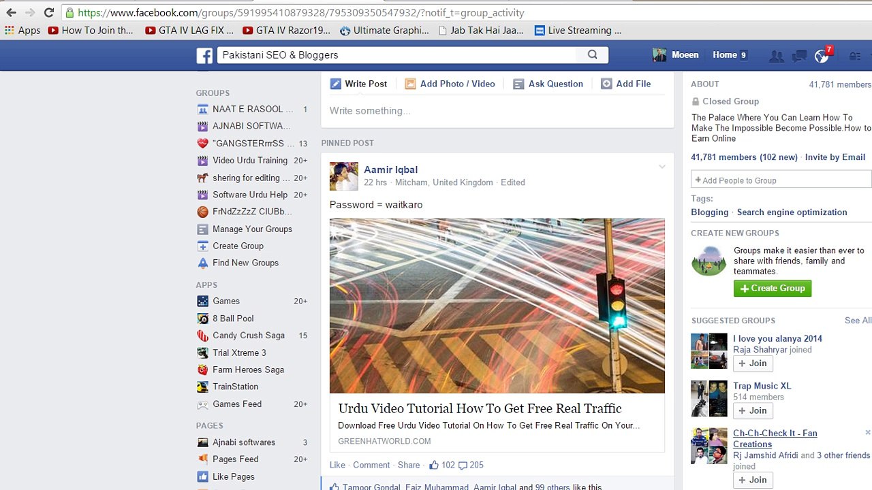Open the pinned post options chevron
This screenshot has height=490, width=872.
pos(661,167)
